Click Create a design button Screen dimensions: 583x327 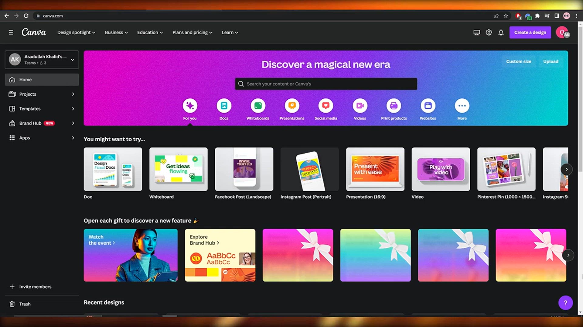(530, 32)
